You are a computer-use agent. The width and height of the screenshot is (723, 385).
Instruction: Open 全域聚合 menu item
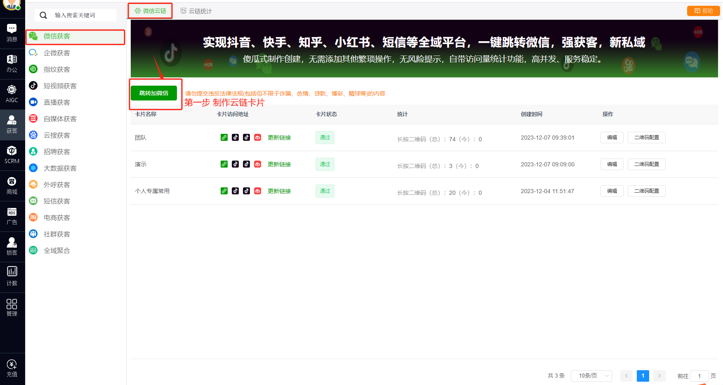(x=75, y=250)
